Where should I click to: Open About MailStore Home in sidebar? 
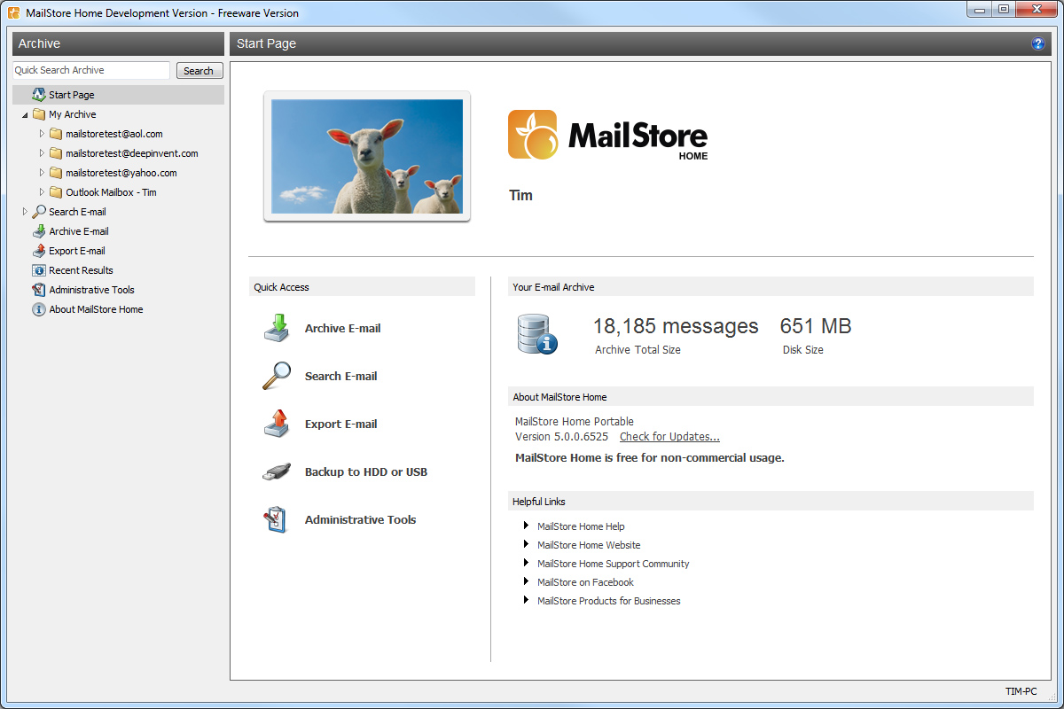tap(96, 309)
